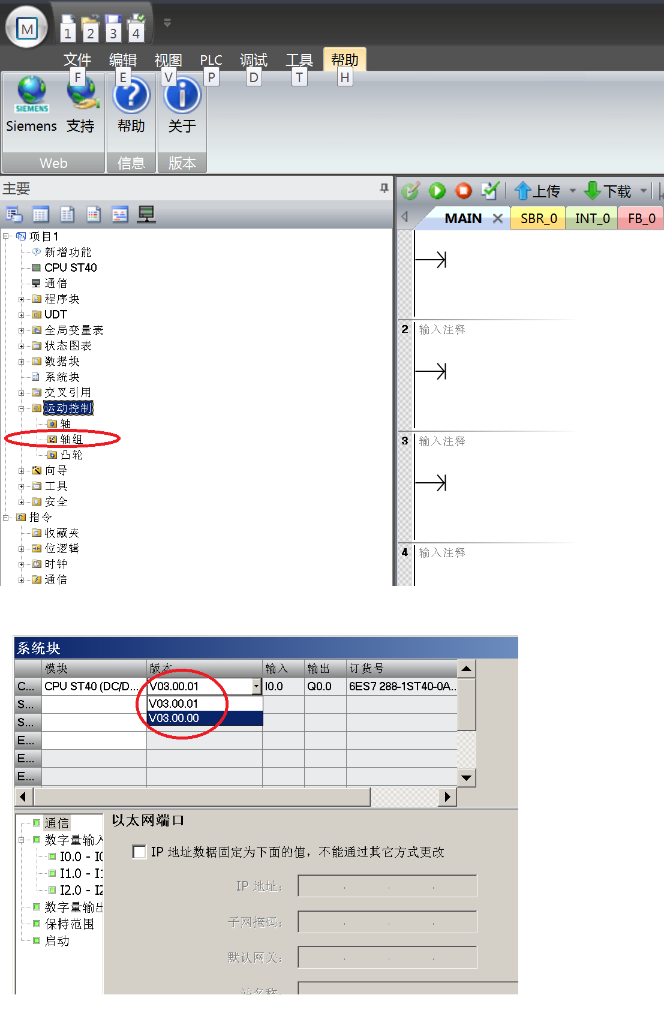Open the CPU version dropdown arrow
The width and height of the screenshot is (664, 1013).
(x=257, y=687)
